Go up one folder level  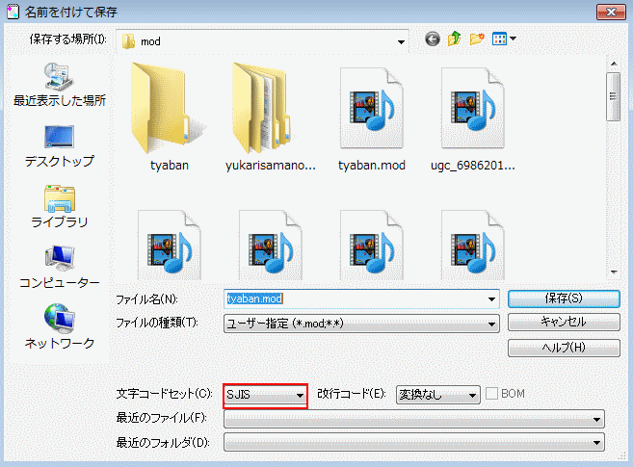pos(455,39)
